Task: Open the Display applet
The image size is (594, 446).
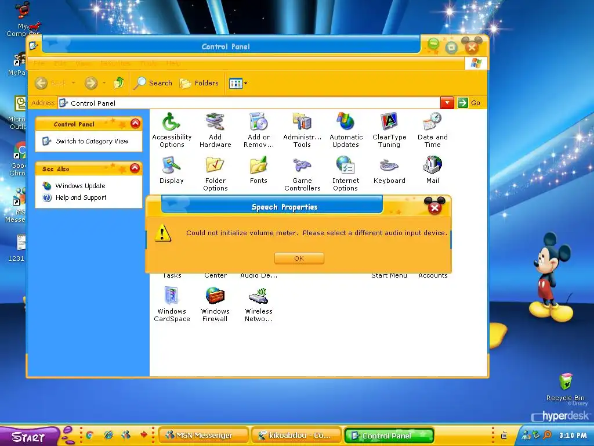Action: click(171, 170)
